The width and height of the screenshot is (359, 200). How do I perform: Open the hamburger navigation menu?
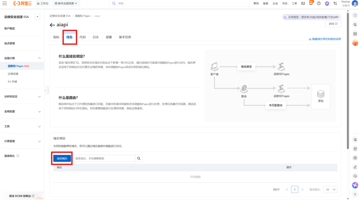point(5,3)
